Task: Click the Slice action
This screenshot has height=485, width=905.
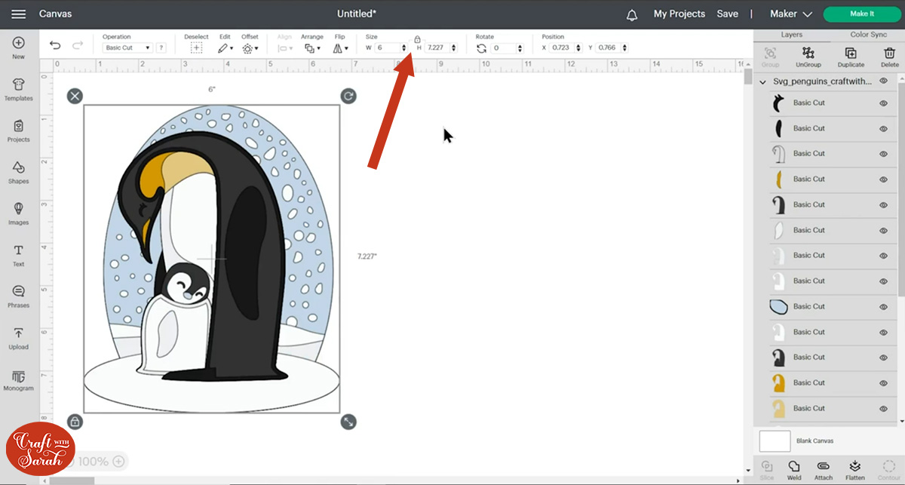Action: [767, 470]
